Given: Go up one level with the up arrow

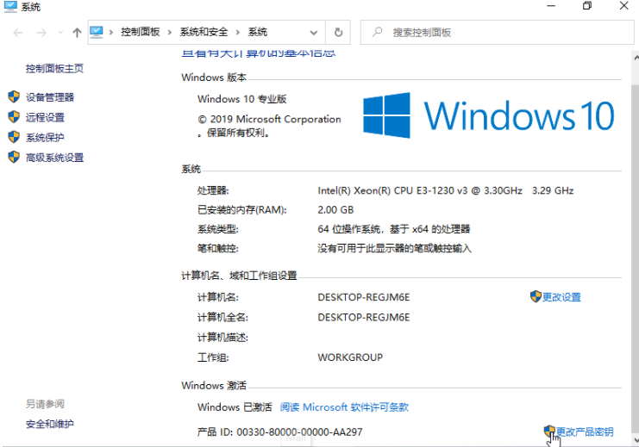Looking at the screenshot, I should (x=78, y=33).
